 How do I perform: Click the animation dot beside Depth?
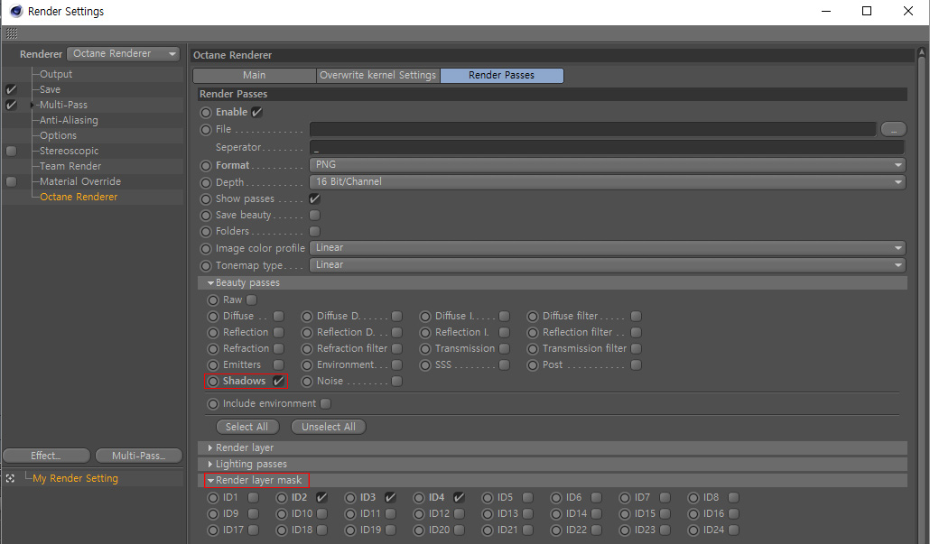[x=206, y=182]
